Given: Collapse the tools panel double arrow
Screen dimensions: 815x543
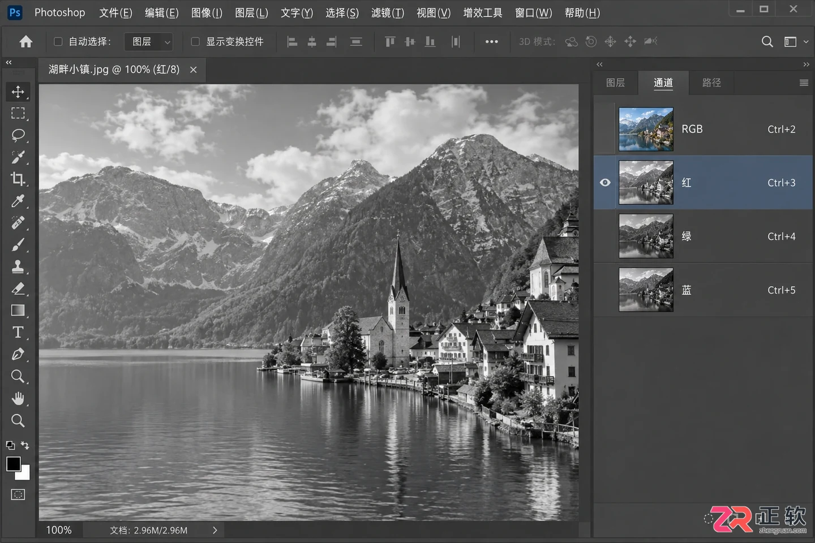Looking at the screenshot, I should click(x=8, y=62).
